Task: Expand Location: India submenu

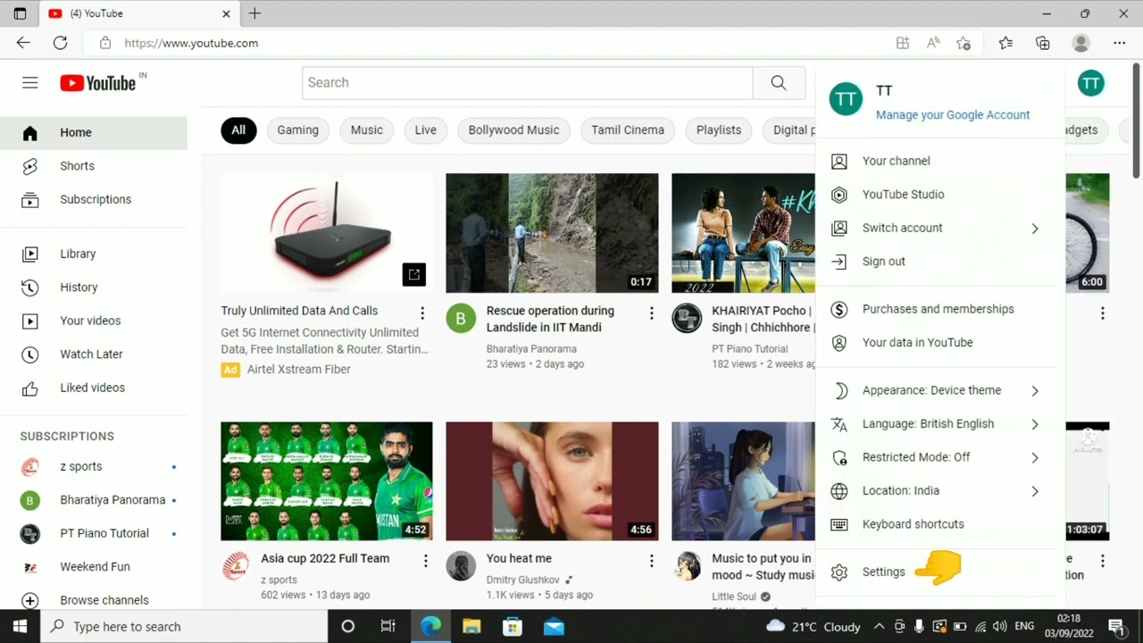Action: tap(936, 491)
